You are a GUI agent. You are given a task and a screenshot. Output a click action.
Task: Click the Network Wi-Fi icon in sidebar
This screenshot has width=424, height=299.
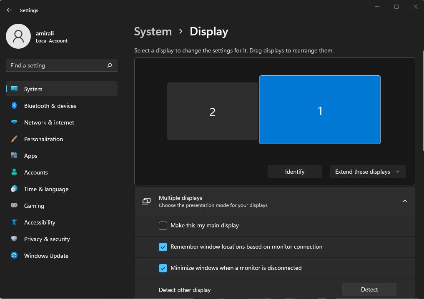point(14,122)
